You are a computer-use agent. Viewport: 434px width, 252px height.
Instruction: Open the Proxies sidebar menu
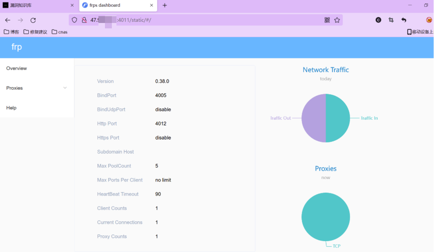coord(37,88)
